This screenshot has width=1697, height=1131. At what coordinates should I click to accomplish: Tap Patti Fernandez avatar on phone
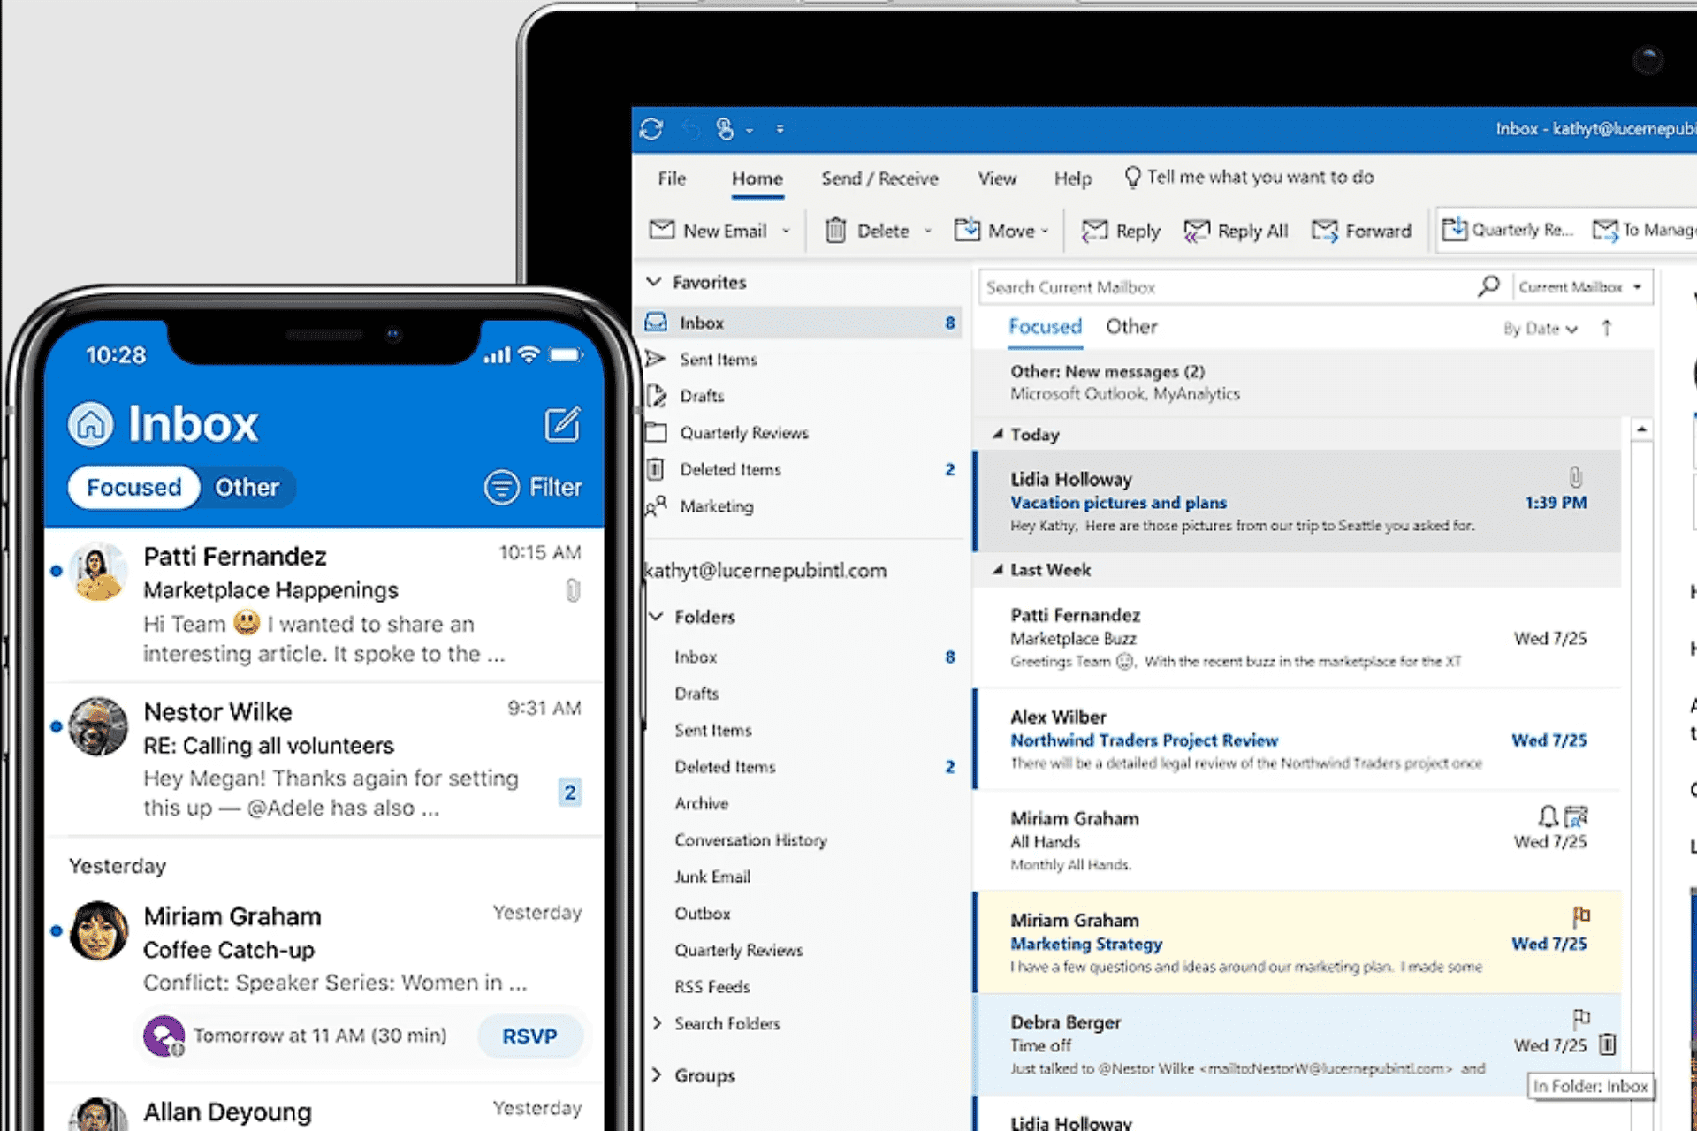pos(98,572)
